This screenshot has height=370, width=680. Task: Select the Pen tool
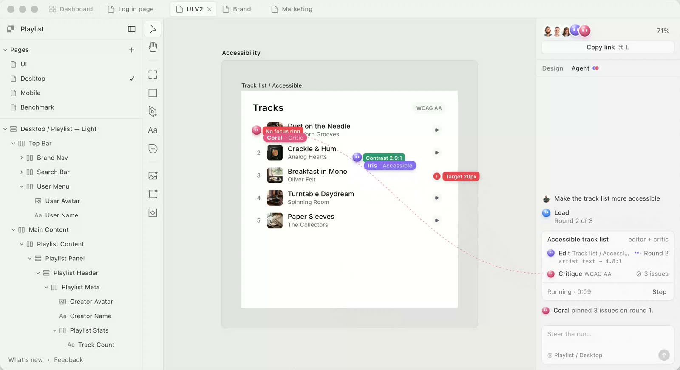[153, 111]
